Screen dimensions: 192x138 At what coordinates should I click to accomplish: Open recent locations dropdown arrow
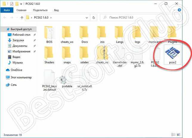(17, 18)
